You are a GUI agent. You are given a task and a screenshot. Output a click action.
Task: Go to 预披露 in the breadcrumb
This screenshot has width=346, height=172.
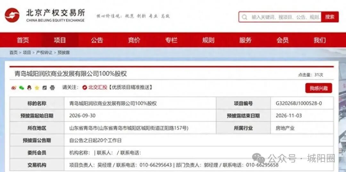pos(63,53)
